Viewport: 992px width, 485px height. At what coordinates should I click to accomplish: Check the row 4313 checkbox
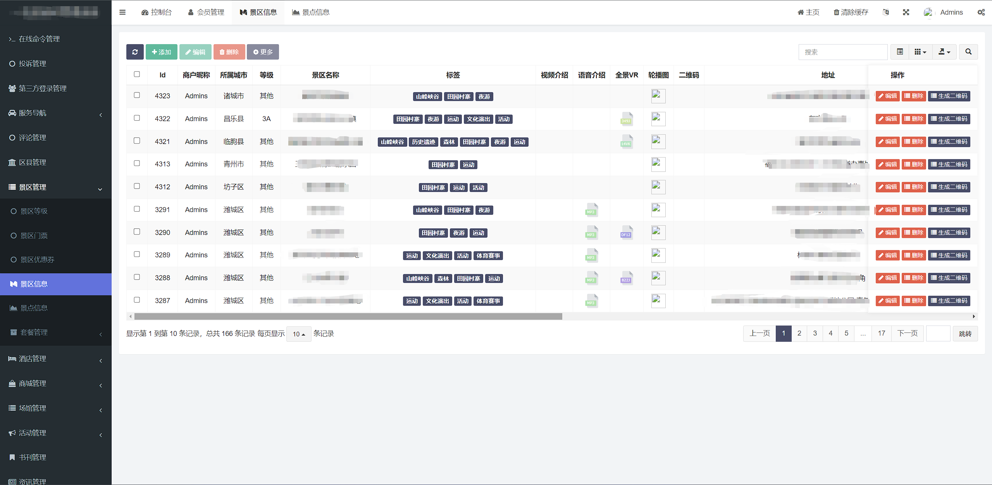click(137, 163)
